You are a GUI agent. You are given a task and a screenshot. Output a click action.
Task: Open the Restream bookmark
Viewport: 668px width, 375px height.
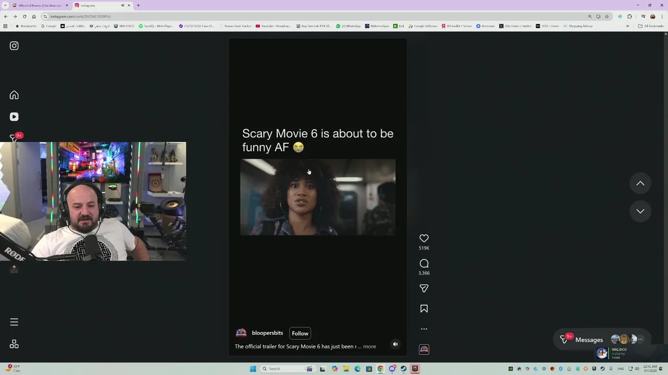click(x=485, y=26)
